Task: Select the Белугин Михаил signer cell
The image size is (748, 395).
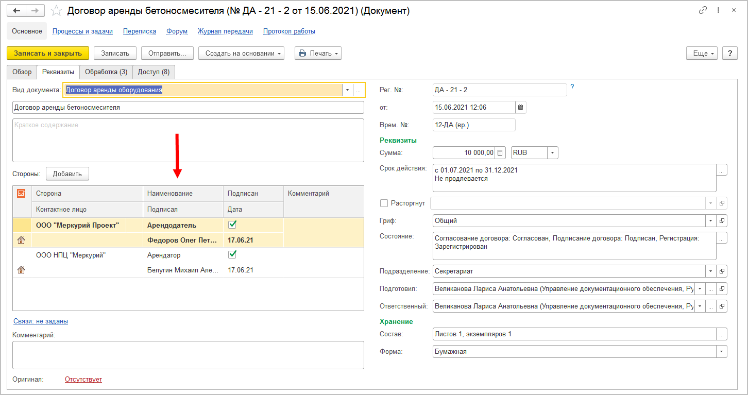Action: pyautogui.click(x=183, y=270)
